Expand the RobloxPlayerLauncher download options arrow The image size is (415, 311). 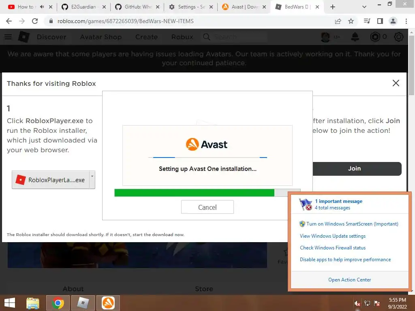92,180
